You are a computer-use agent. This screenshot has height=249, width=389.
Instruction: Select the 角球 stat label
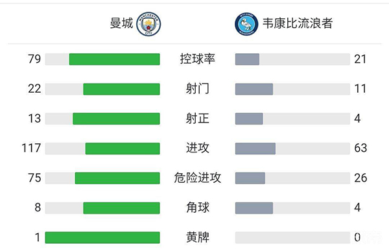point(198,207)
